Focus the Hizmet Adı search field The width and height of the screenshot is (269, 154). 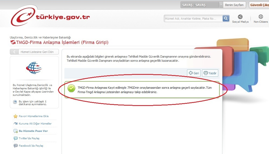click(193, 18)
